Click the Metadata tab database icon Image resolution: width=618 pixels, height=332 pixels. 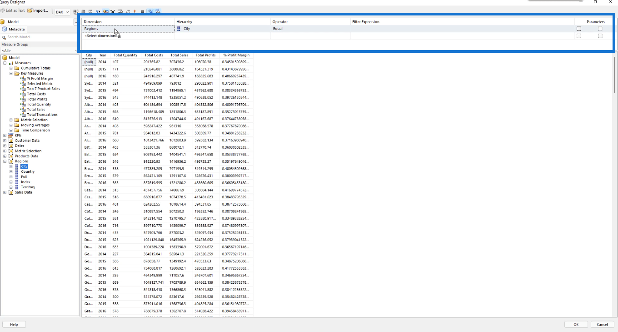click(x=5, y=29)
